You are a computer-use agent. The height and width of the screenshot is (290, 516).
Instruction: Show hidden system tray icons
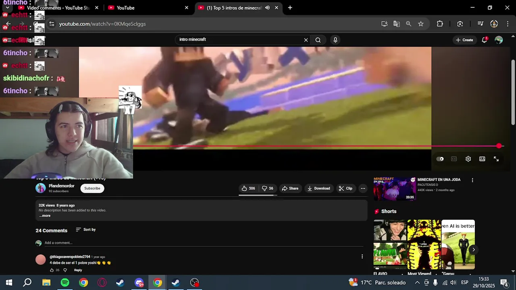[417, 283]
